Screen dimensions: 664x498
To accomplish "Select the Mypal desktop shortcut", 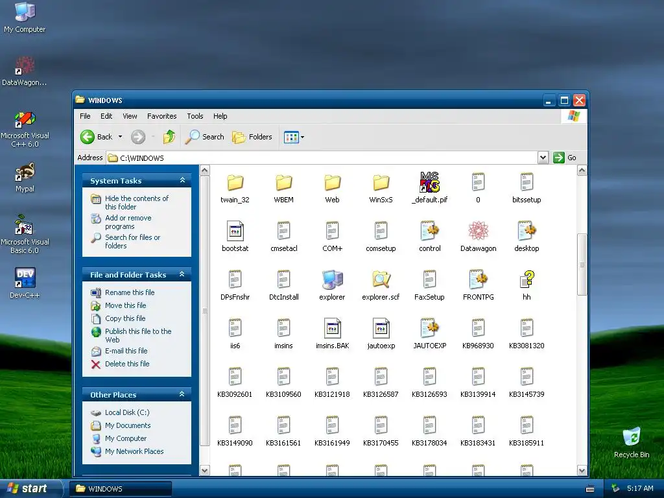I will tap(25, 178).
